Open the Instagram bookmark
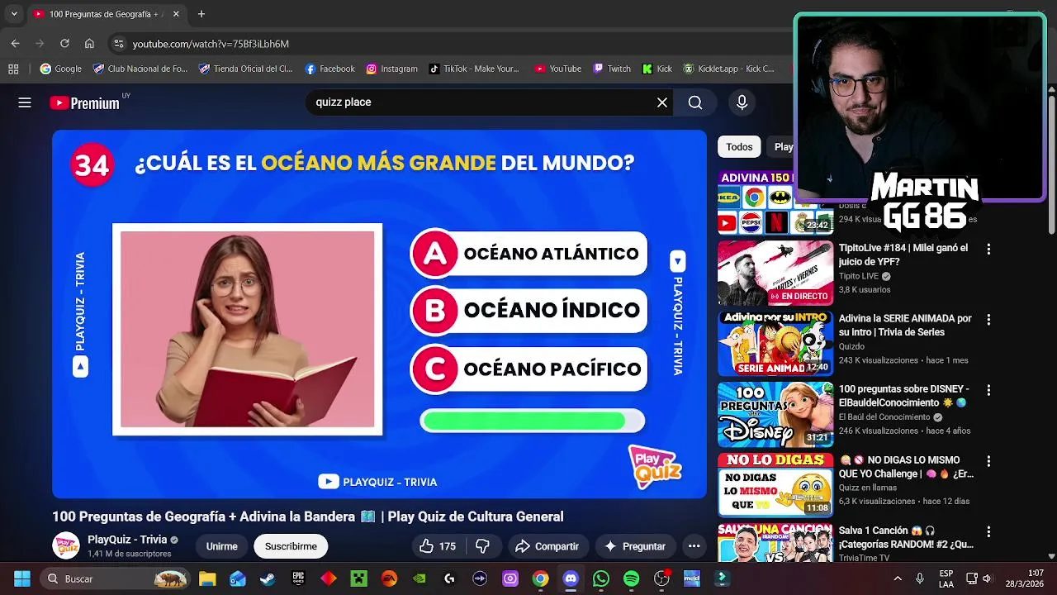The height and width of the screenshot is (595, 1057). point(391,69)
